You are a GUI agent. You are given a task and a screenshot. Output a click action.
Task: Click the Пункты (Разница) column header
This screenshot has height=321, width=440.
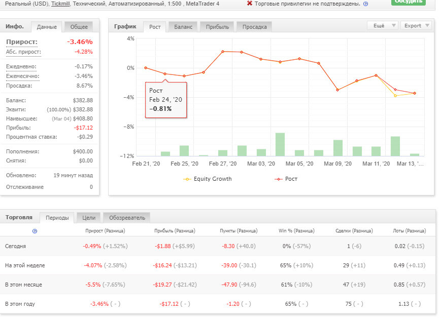click(239, 231)
